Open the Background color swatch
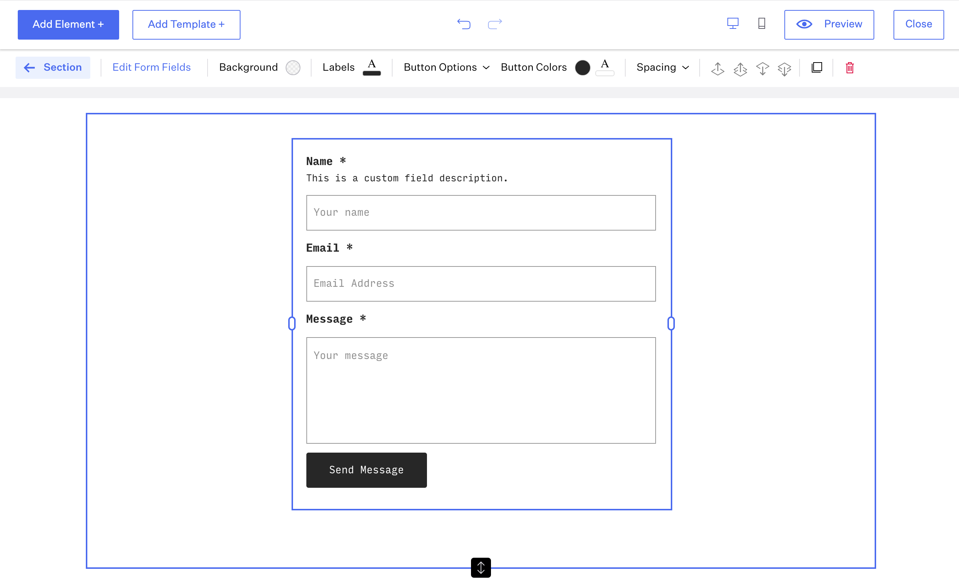 click(293, 68)
